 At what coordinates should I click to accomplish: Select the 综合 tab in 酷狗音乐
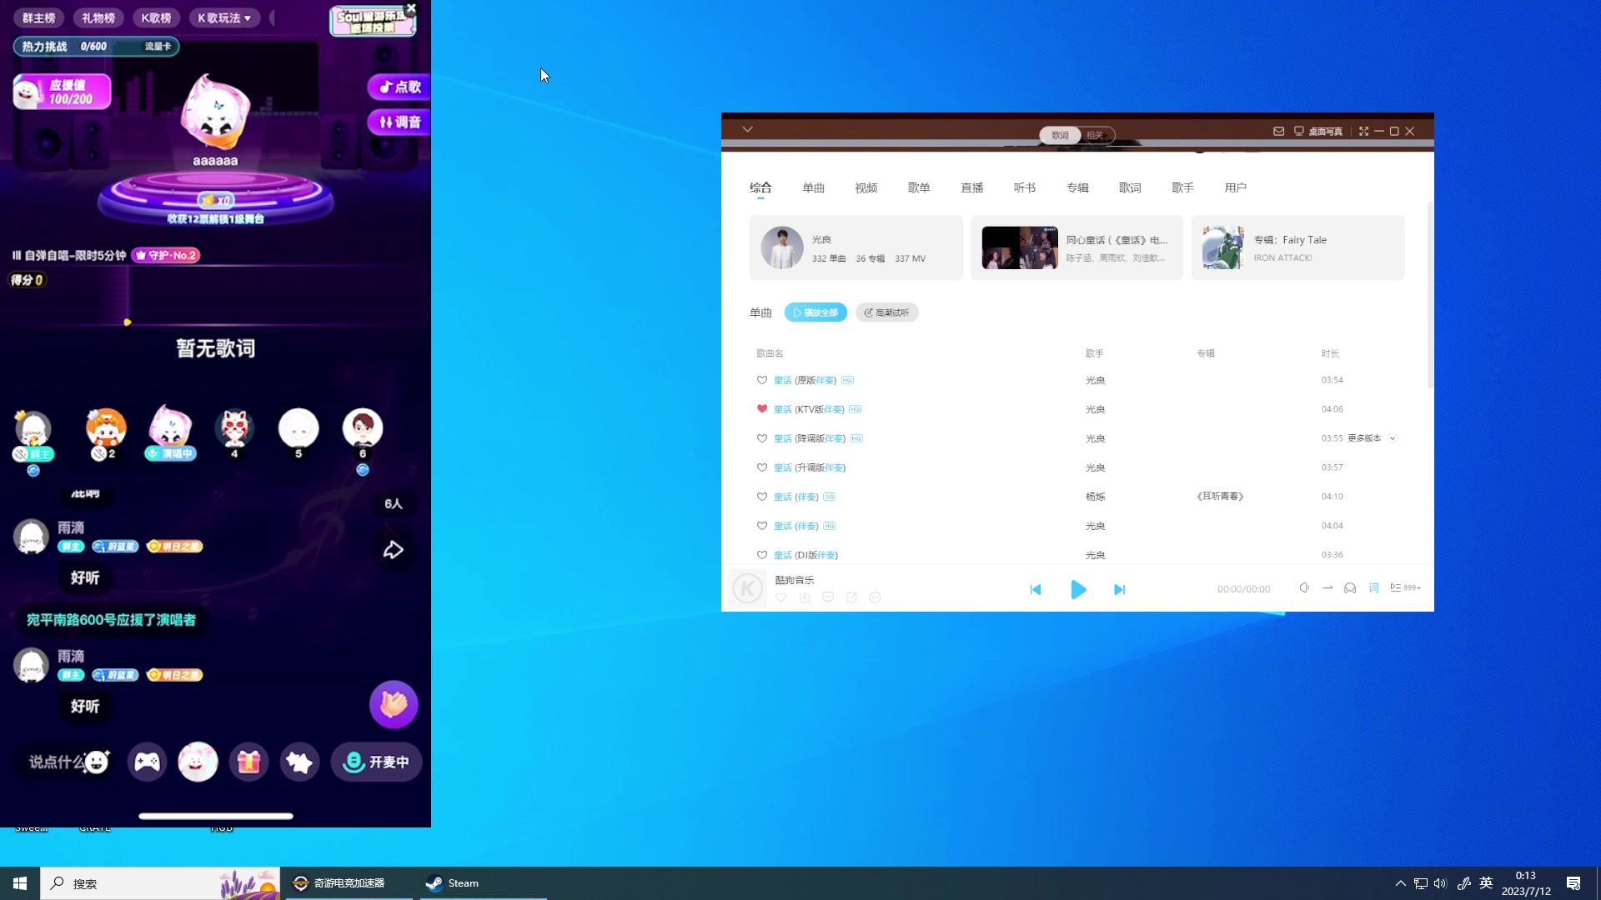[x=761, y=187]
